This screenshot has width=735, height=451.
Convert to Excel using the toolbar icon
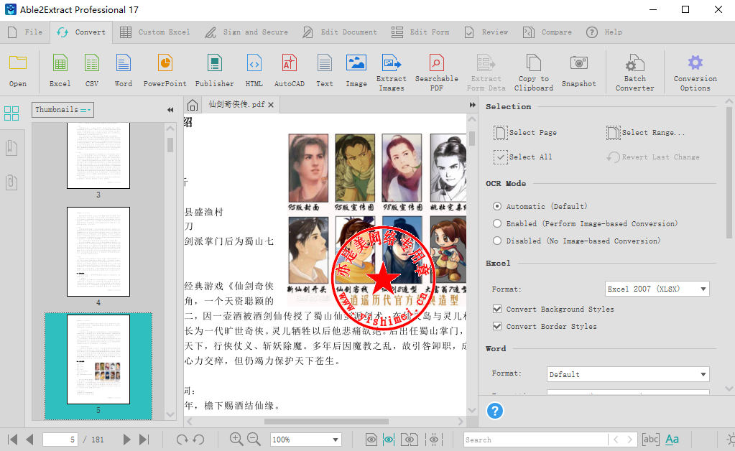(x=60, y=70)
